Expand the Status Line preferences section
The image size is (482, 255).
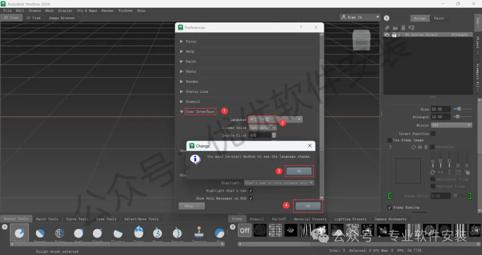click(x=181, y=91)
